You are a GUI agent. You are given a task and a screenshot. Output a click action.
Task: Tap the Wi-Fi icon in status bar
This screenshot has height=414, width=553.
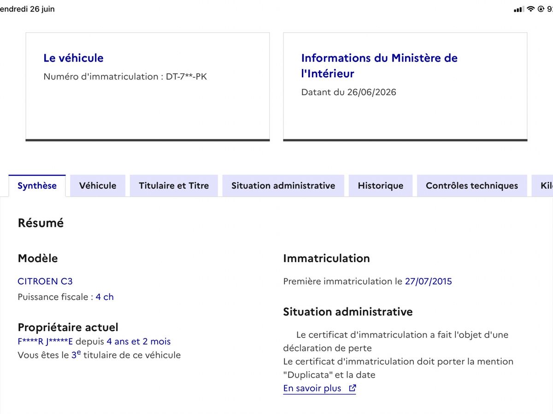[x=531, y=9]
